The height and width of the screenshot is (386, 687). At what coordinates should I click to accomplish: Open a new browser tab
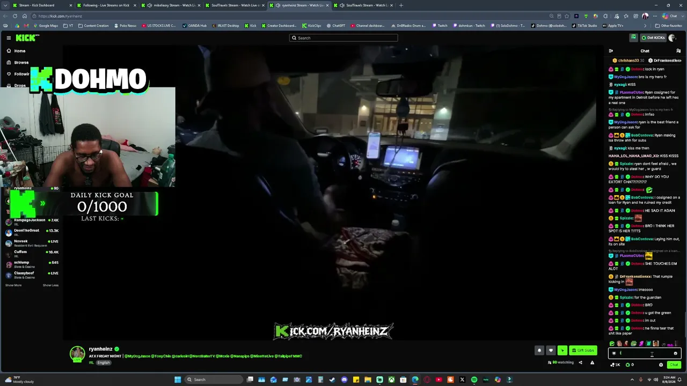(x=401, y=5)
